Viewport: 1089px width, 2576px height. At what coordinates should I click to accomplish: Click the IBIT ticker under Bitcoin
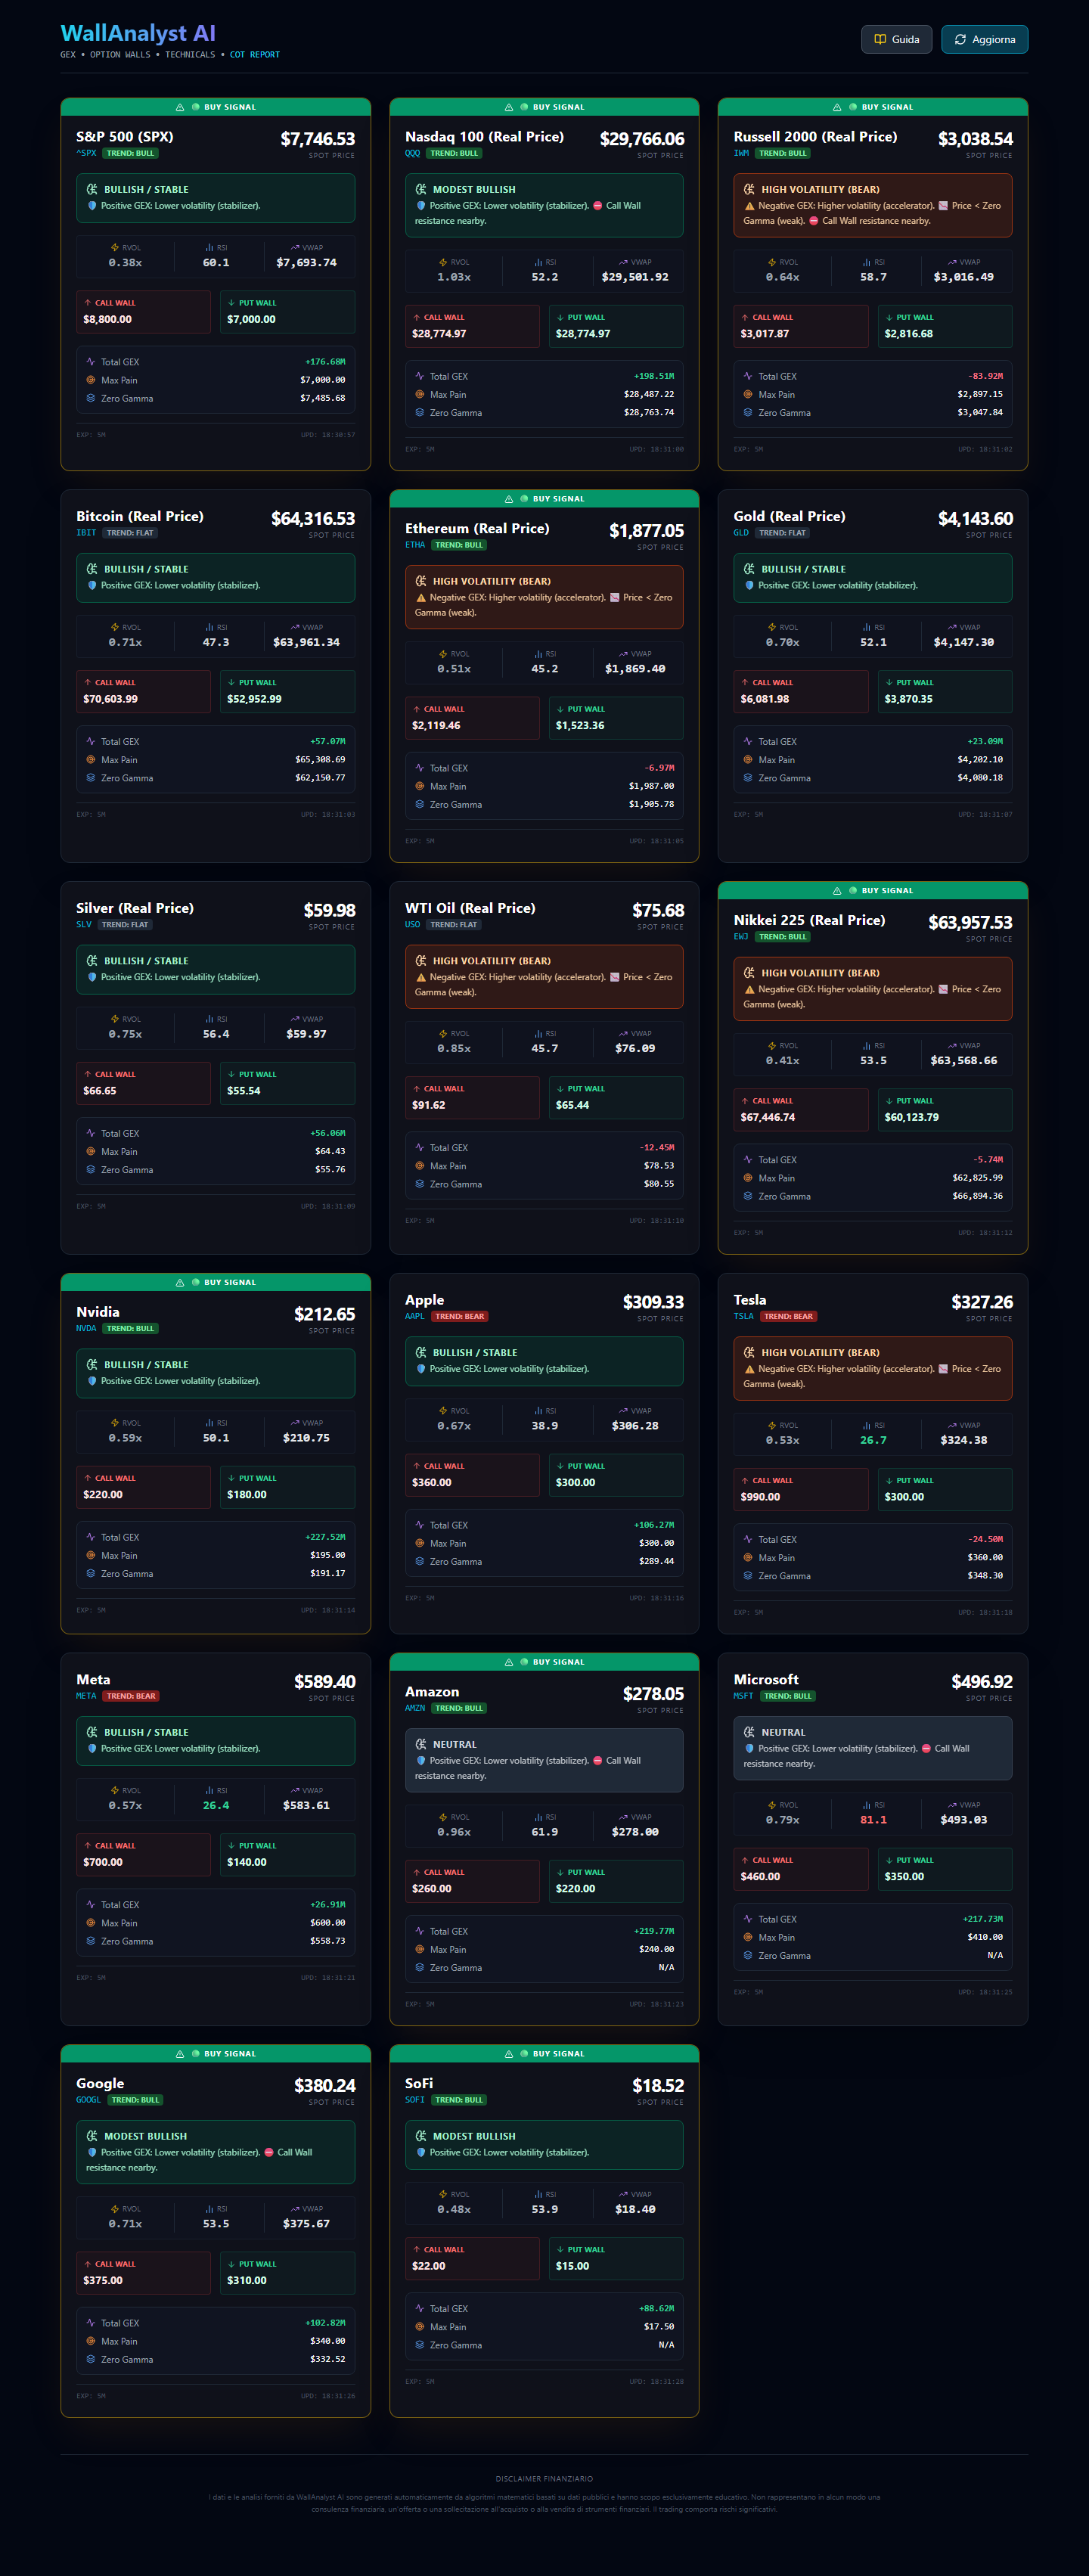[86, 533]
